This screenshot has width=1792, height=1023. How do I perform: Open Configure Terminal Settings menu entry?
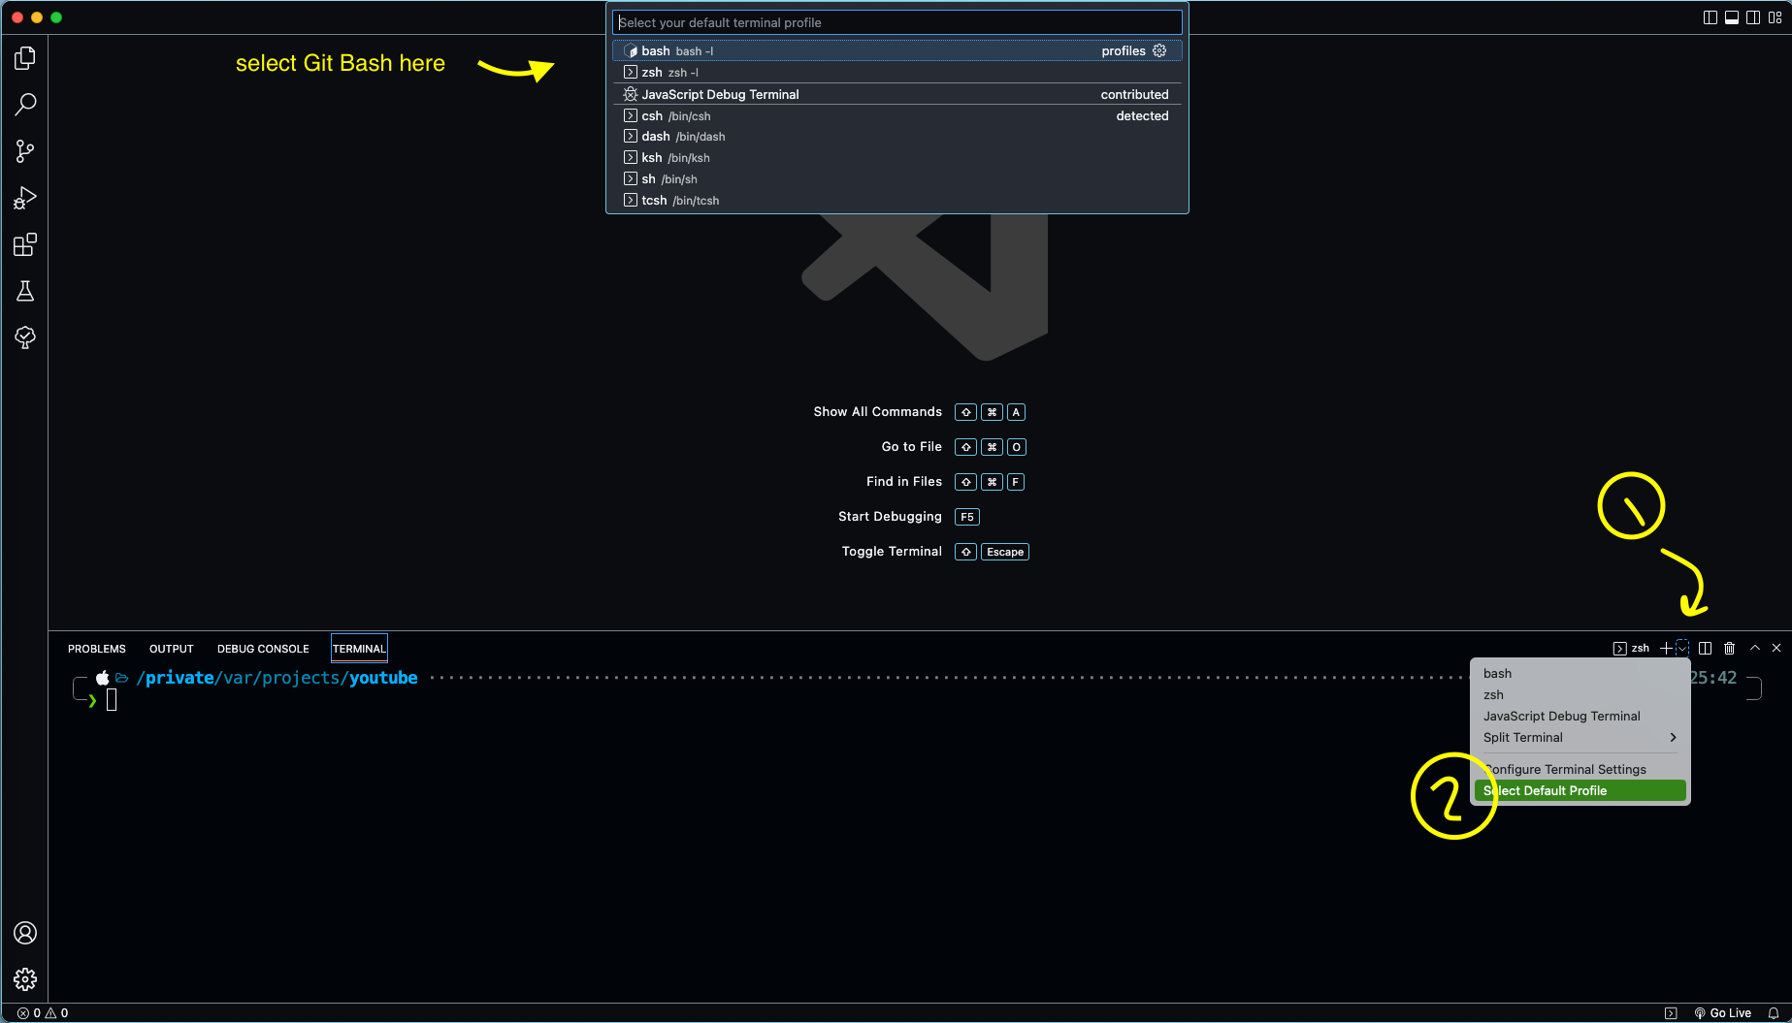tap(1580, 769)
